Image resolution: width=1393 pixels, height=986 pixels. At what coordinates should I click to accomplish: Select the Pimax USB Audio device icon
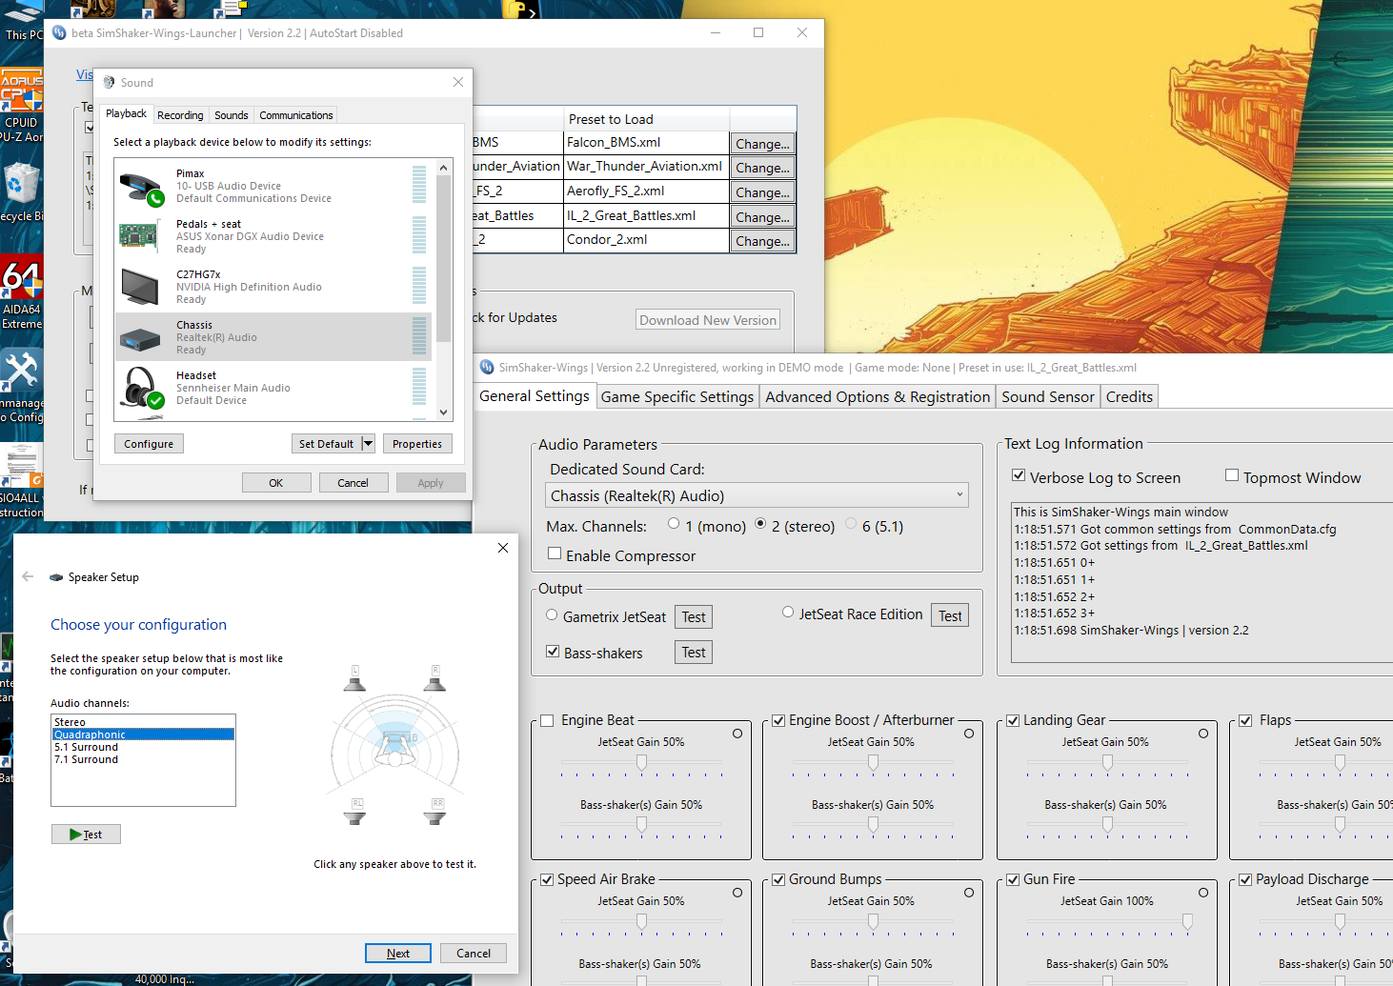click(141, 187)
